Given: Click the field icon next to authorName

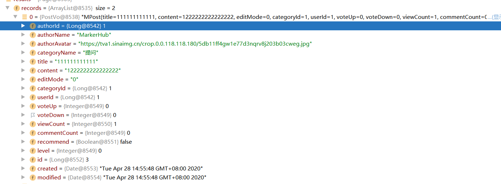Looking at the screenshot, I should coord(33,35).
